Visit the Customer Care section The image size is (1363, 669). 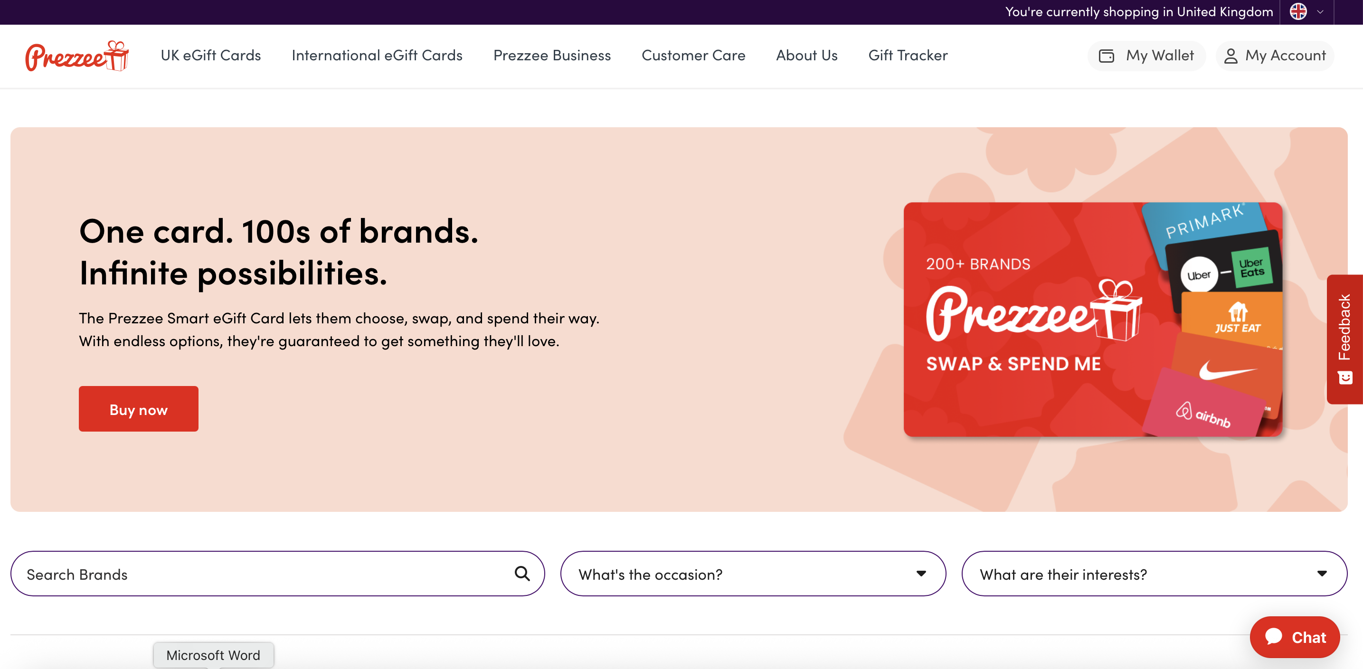tap(693, 56)
